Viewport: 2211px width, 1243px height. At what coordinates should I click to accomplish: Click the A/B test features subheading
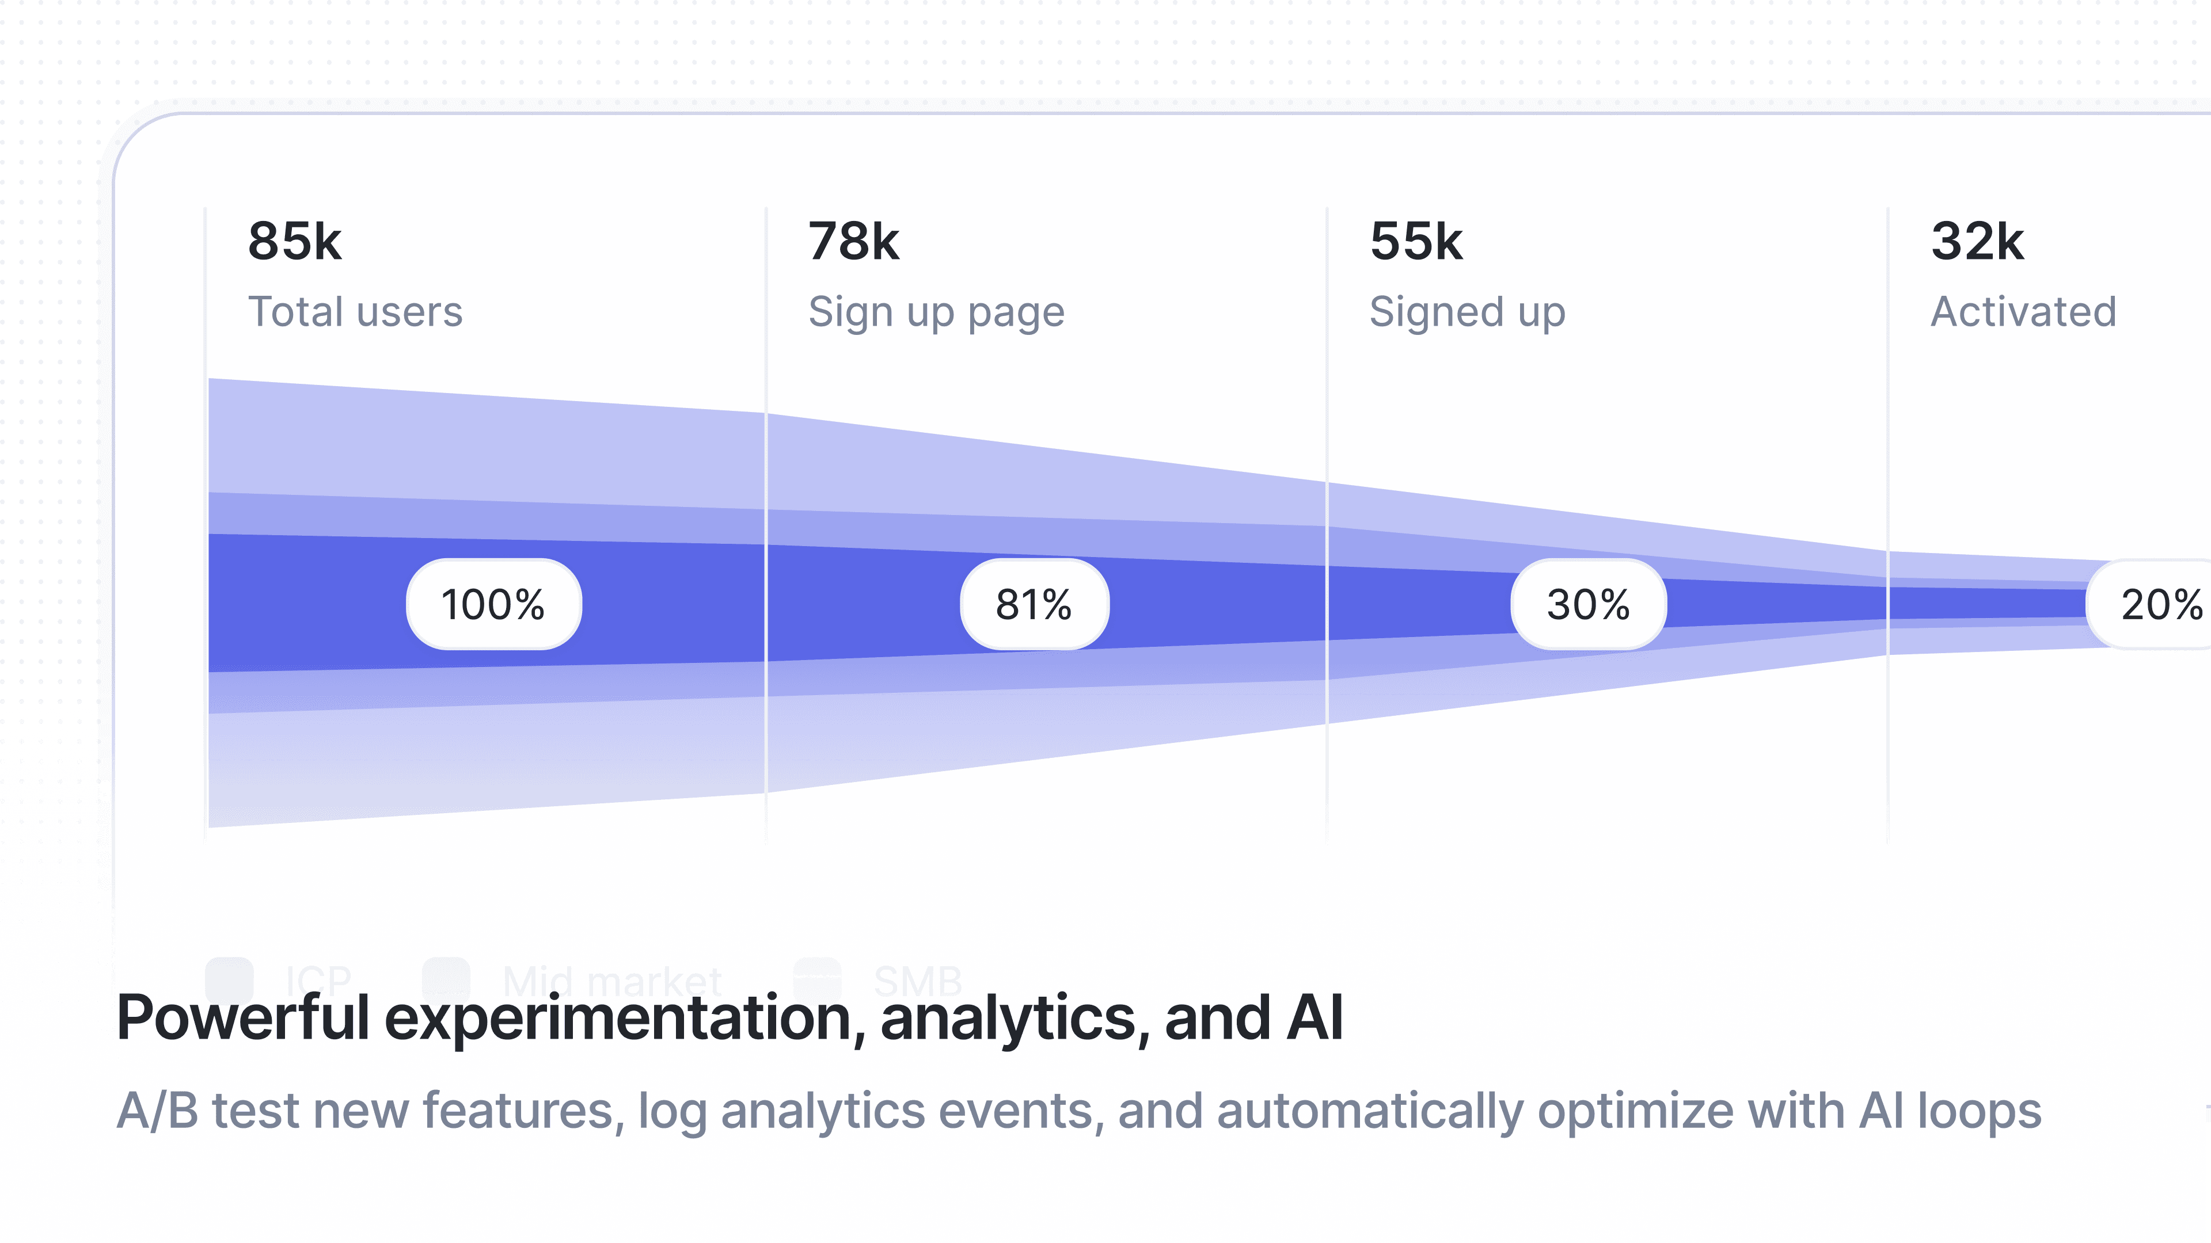1079,1111
